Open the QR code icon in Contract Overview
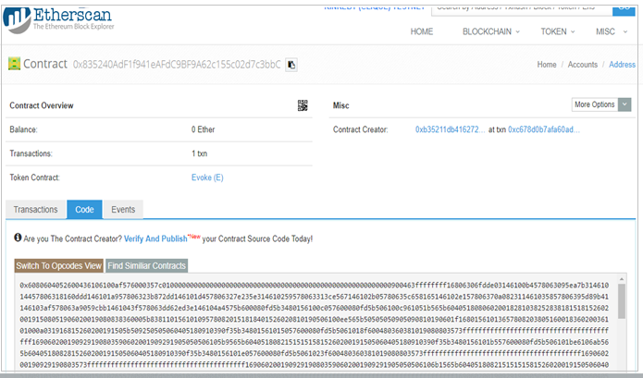The image size is (643, 378). tap(303, 105)
